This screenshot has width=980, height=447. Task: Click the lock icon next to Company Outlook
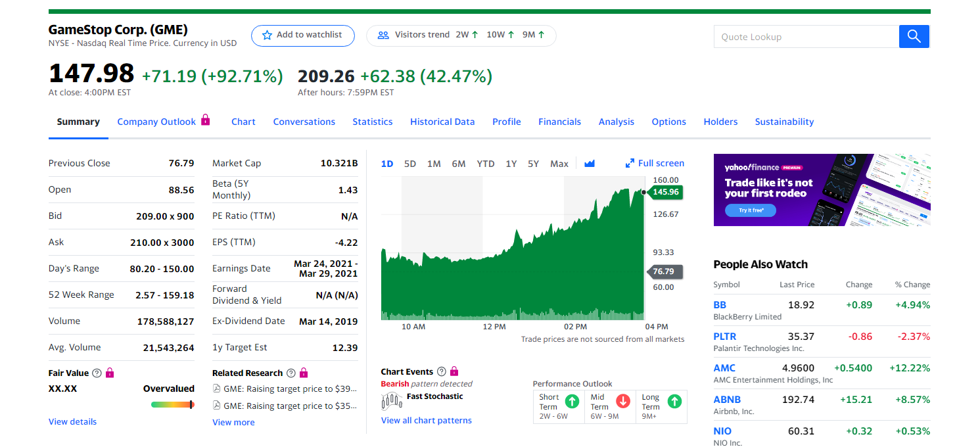[x=206, y=120]
